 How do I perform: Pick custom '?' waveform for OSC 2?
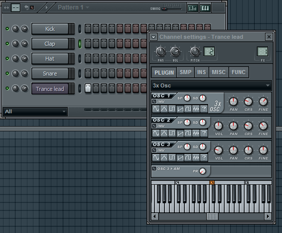tap(204, 133)
